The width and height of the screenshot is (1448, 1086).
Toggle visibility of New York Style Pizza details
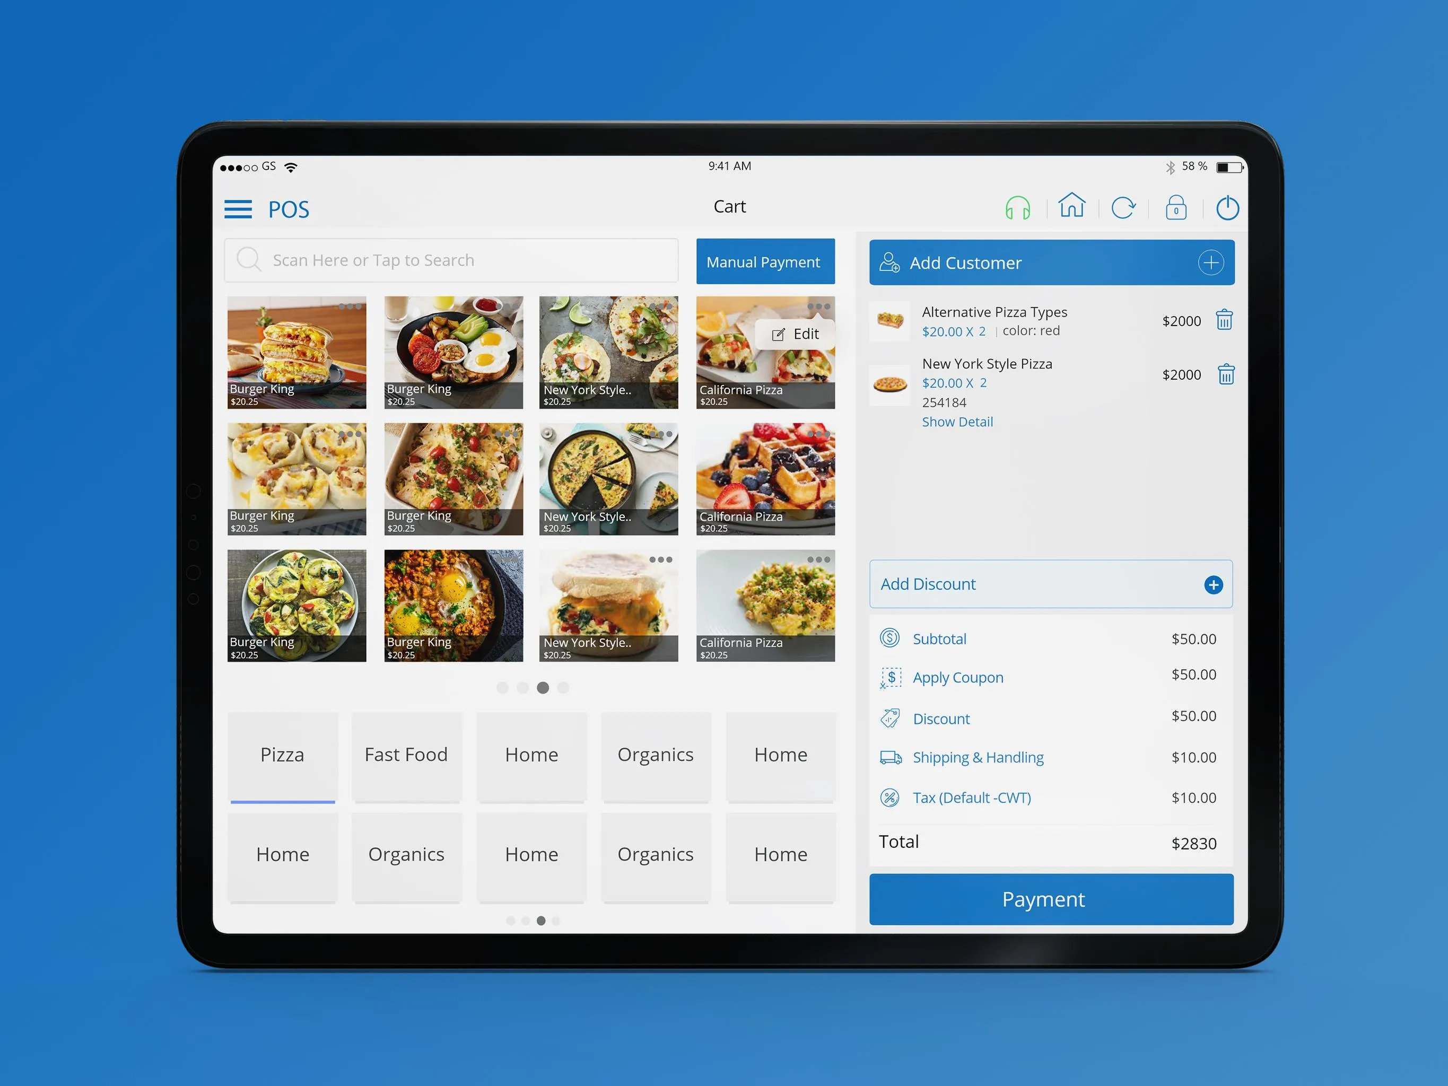pyautogui.click(x=956, y=422)
